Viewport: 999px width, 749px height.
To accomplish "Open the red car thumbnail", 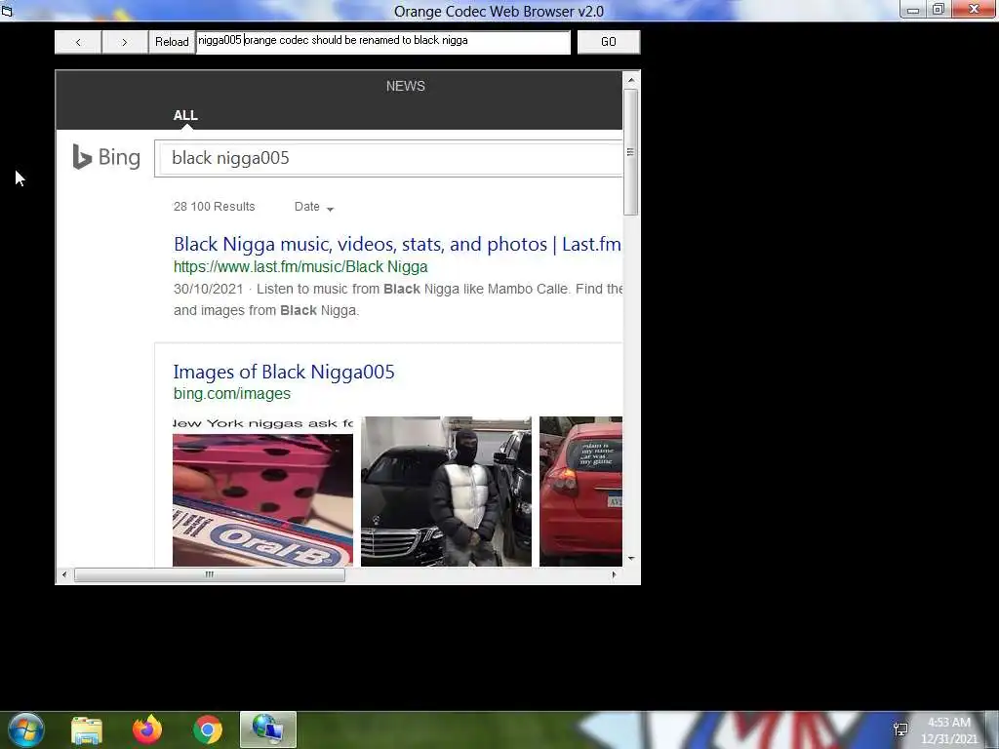I will click(580, 492).
